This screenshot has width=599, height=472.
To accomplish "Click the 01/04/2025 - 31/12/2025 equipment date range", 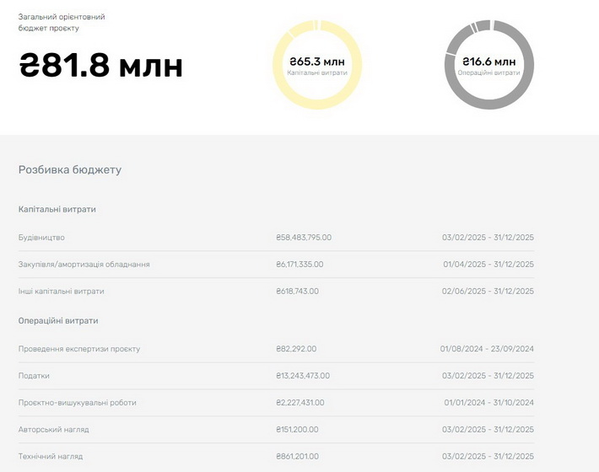I will click(488, 265).
